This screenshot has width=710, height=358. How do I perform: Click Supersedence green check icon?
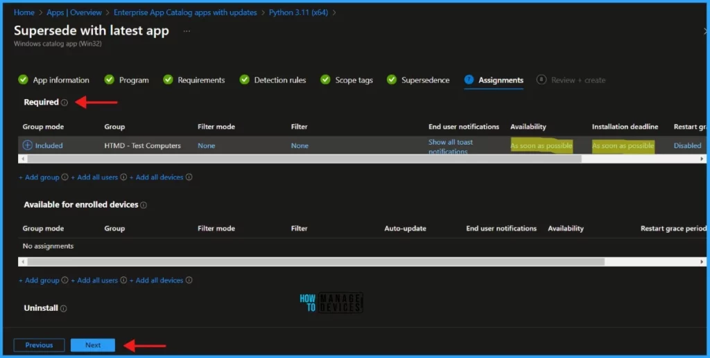(x=392, y=80)
